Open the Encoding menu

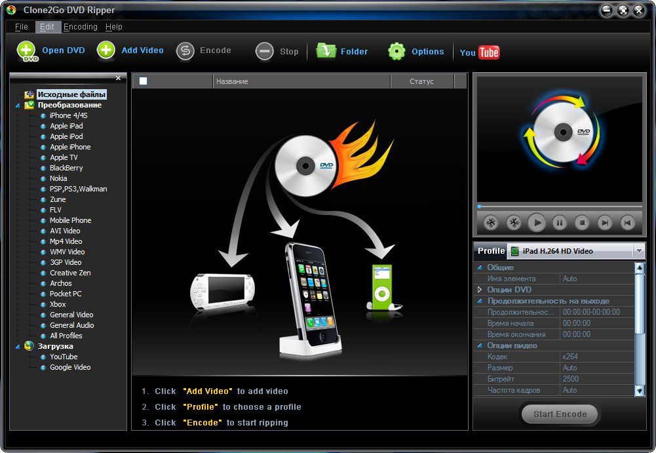click(x=81, y=27)
